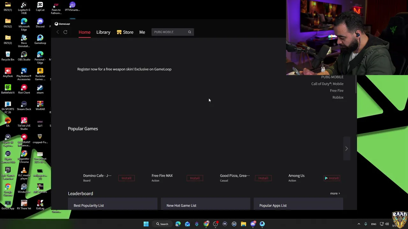Click the GameLoop back arrow

(x=58, y=32)
